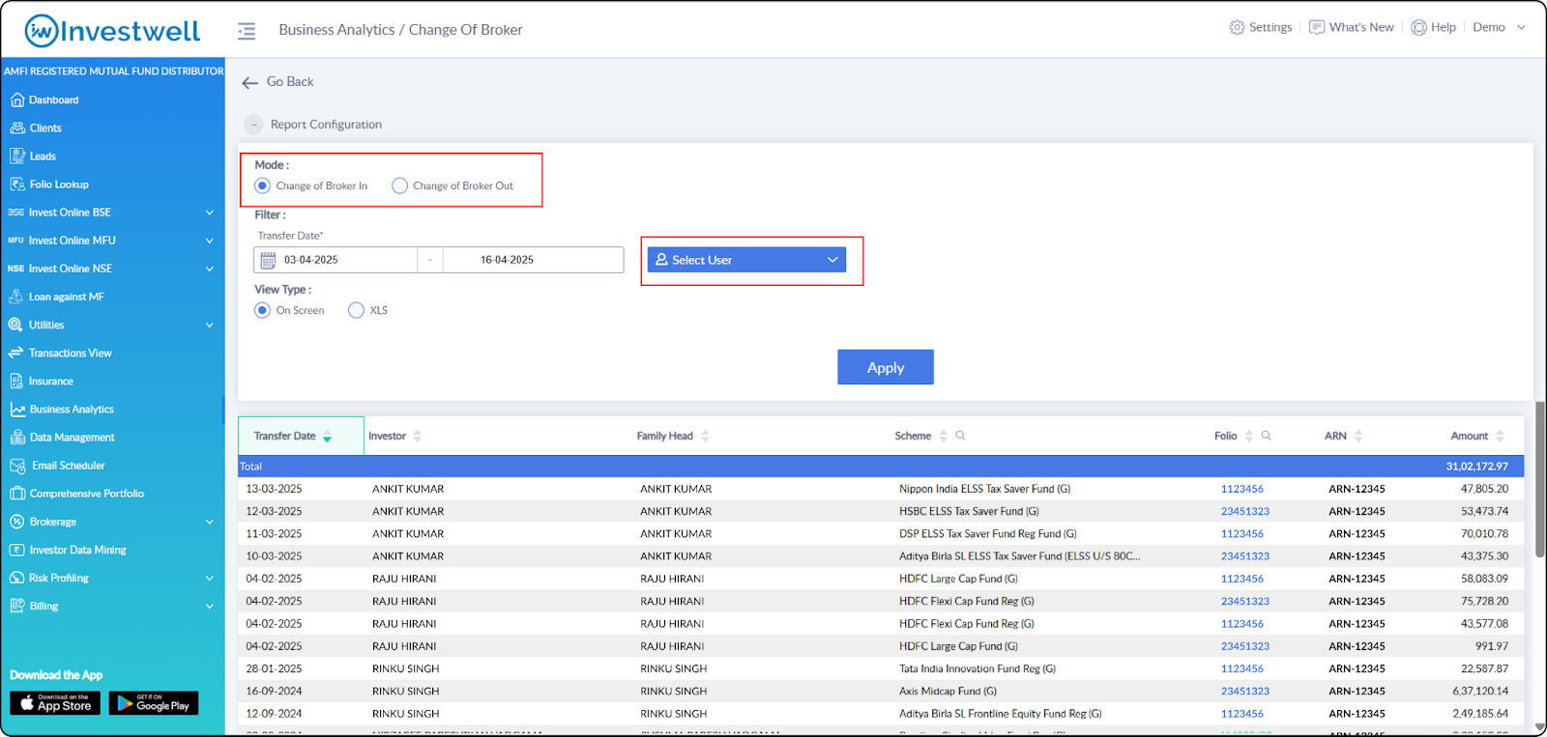
Task: Click the Folio Lookup icon
Action: (16, 184)
